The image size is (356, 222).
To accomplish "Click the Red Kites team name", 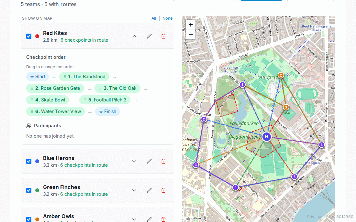I will pyautogui.click(x=55, y=33).
